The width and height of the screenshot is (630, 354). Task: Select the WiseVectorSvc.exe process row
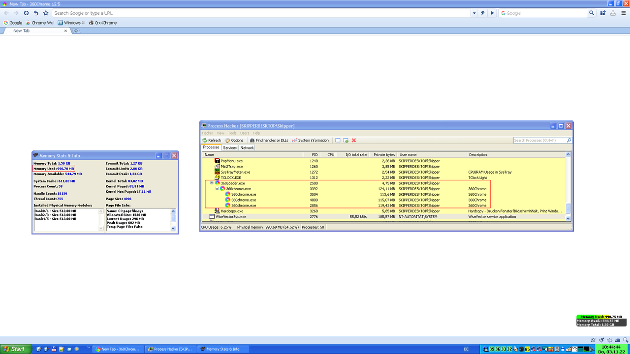tap(384, 217)
